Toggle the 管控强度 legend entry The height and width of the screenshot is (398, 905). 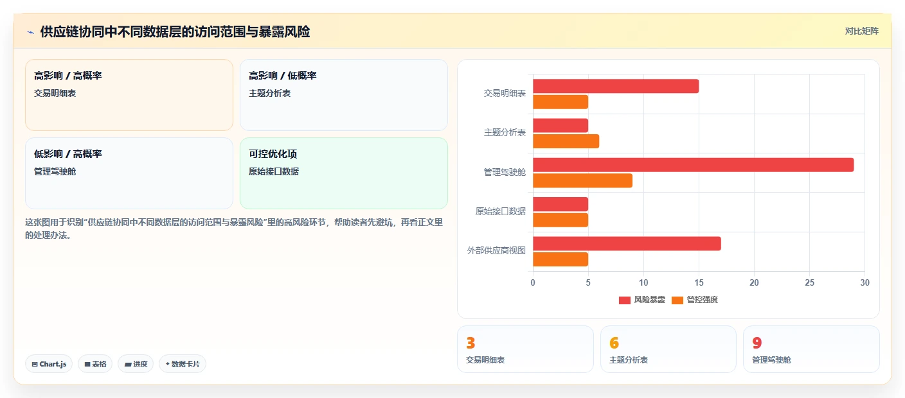[695, 300]
